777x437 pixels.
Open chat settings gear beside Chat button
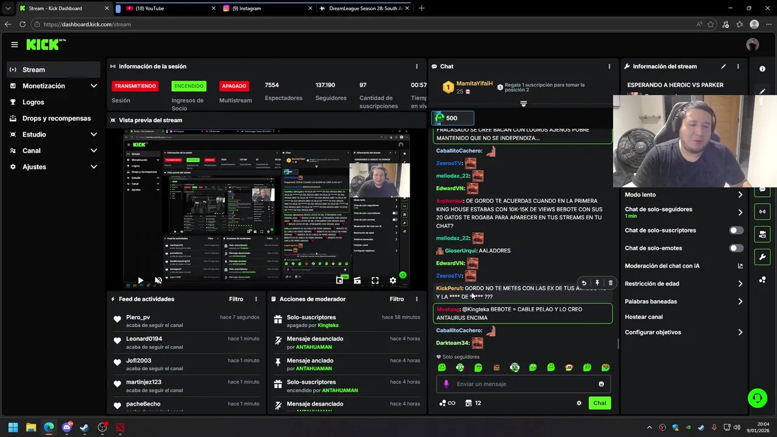pos(579,403)
